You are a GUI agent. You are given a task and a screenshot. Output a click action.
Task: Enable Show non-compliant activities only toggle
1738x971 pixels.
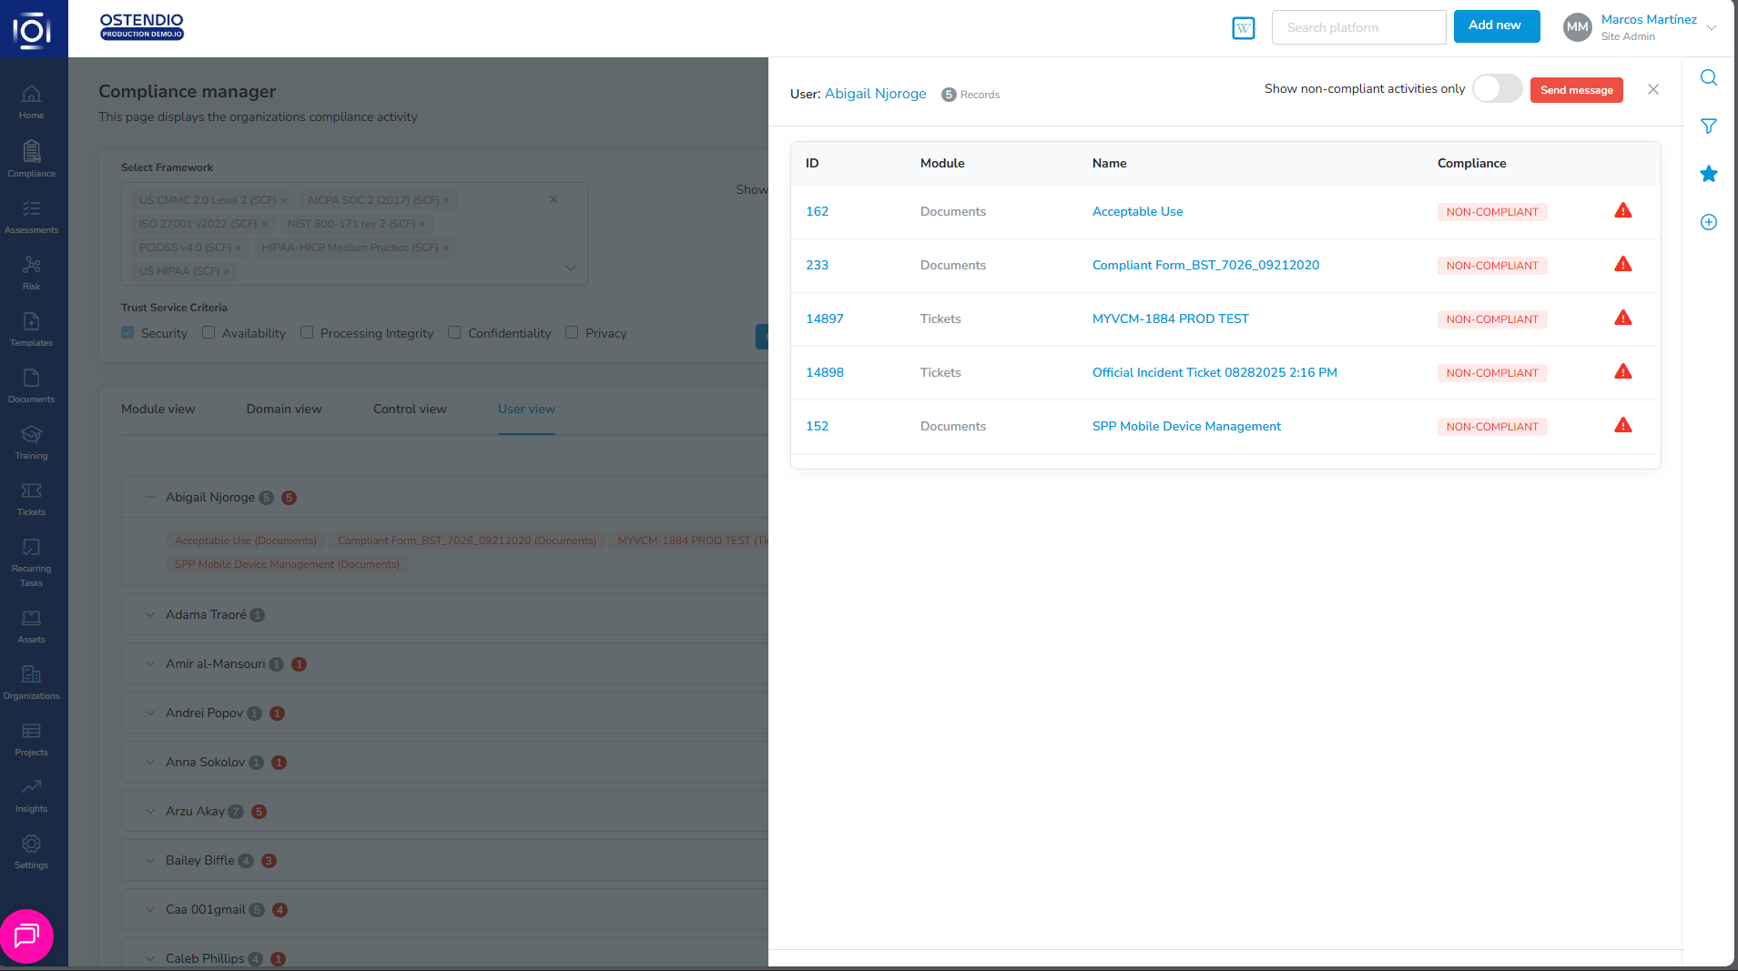[x=1497, y=89]
